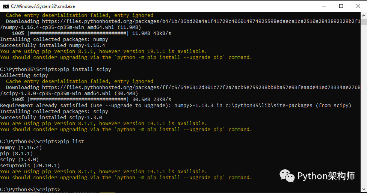Click the numpy download progress bar 11.9MB
367x193 pixels.
coord(92,33)
